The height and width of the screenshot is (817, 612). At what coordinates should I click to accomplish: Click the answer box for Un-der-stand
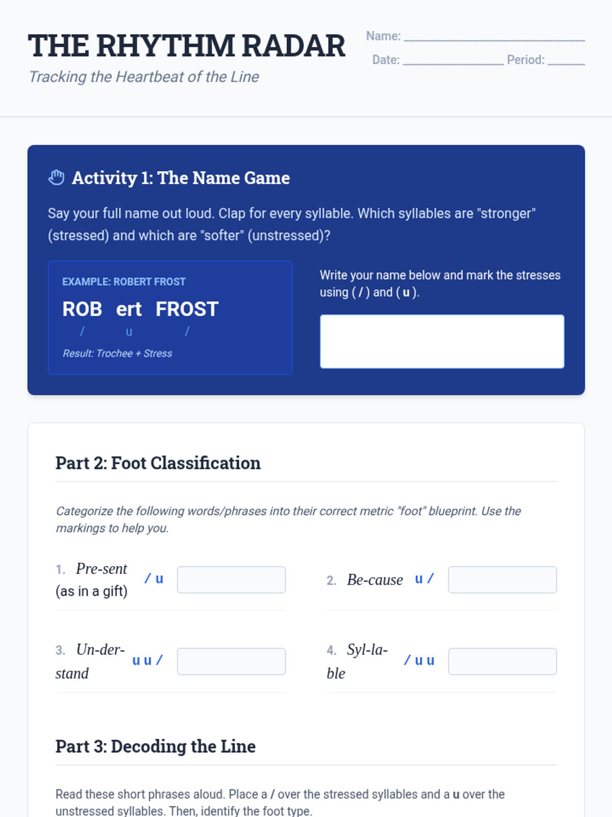pos(231,661)
